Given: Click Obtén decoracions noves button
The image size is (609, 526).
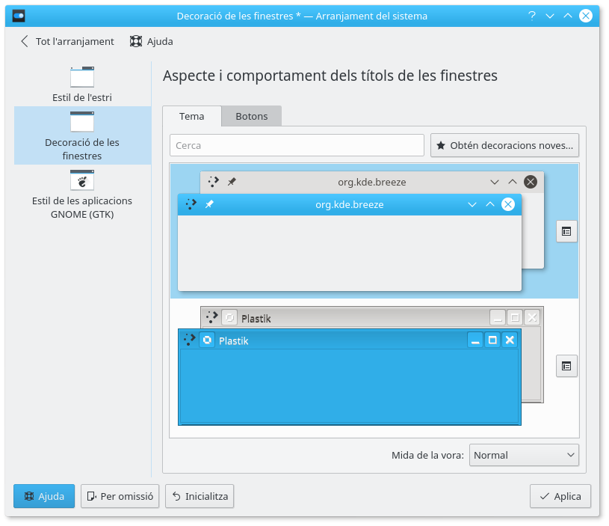Looking at the screenshot, I should [505, 145].
